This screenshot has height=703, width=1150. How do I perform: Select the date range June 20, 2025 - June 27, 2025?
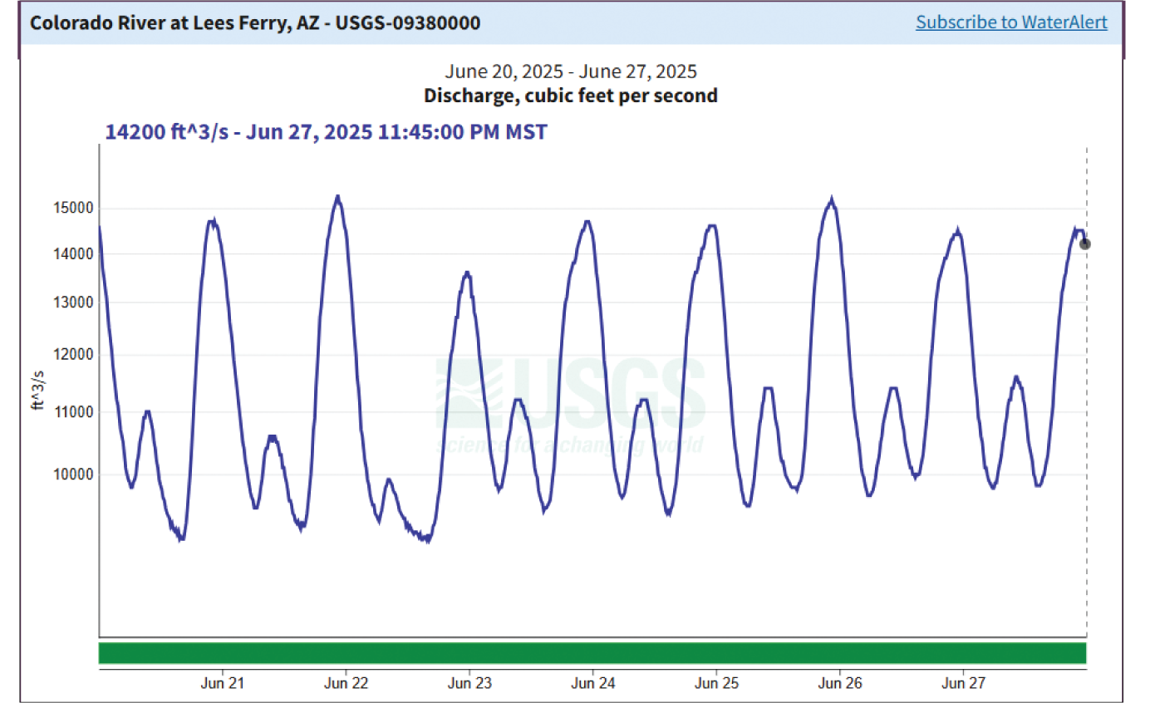[570, 71]
